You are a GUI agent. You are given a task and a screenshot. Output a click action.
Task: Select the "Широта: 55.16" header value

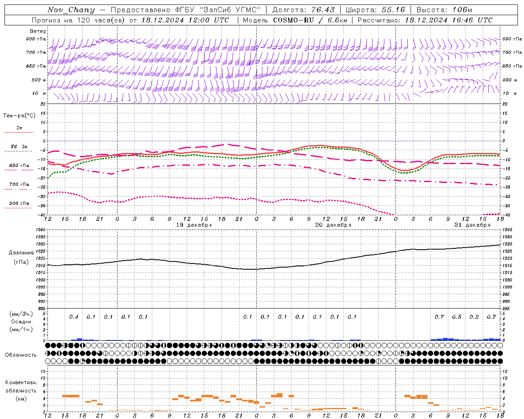[x=375, y=10]
